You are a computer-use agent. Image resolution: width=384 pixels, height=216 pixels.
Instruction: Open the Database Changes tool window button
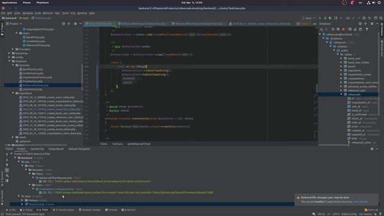click(89, 210)
